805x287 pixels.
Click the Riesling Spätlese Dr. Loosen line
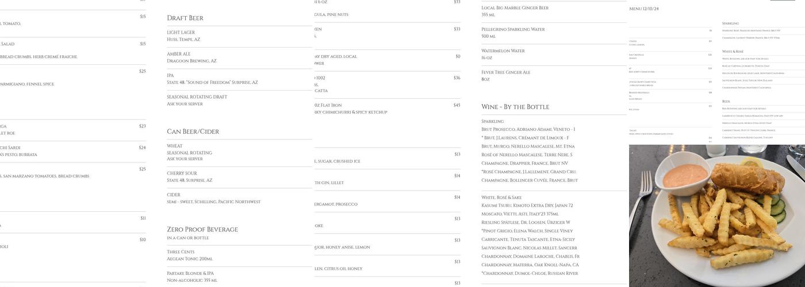click(526, 223)
